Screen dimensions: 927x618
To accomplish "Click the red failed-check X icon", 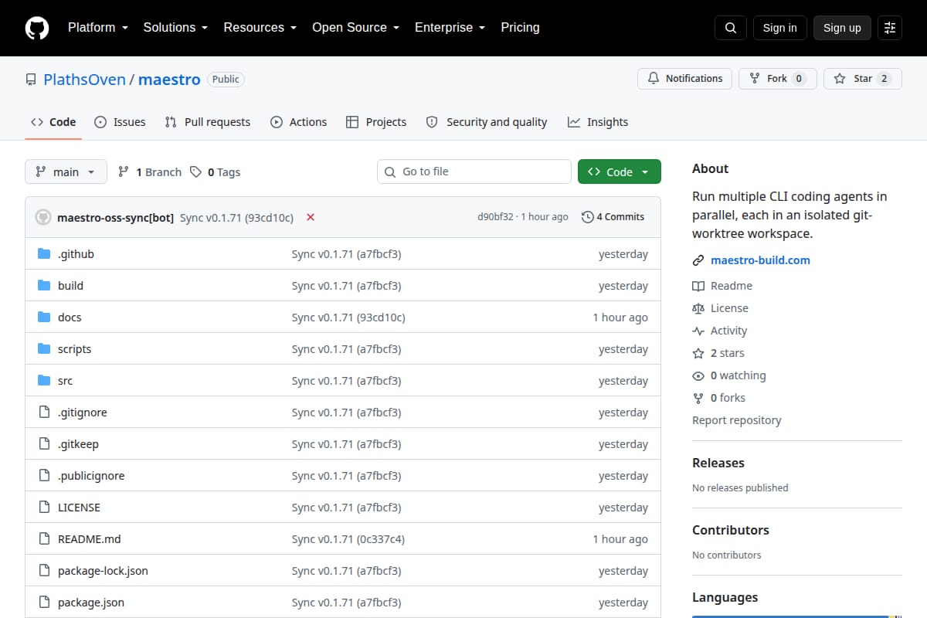I will (311, 217).
